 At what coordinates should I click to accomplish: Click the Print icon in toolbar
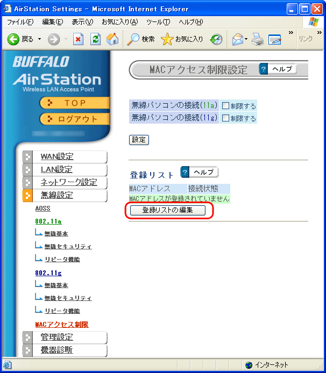click(x=258, y=39)
